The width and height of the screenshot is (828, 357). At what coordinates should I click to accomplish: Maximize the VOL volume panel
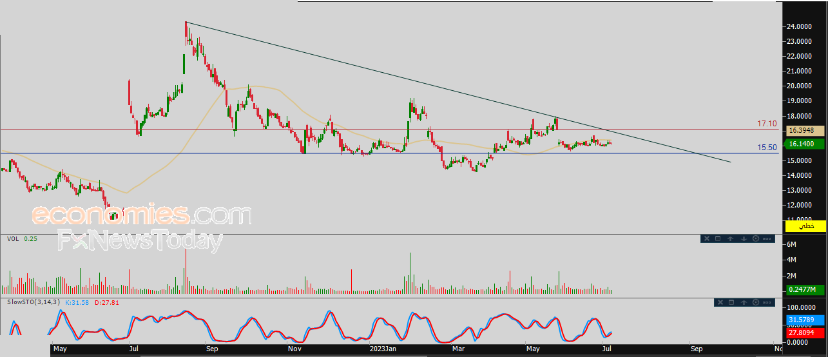(x=718, y=238)
